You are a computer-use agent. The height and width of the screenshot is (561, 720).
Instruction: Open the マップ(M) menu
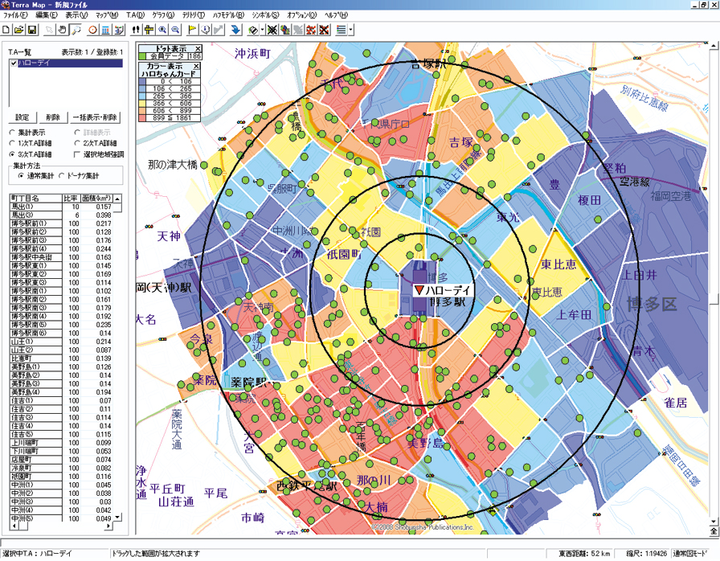[107, 15]
